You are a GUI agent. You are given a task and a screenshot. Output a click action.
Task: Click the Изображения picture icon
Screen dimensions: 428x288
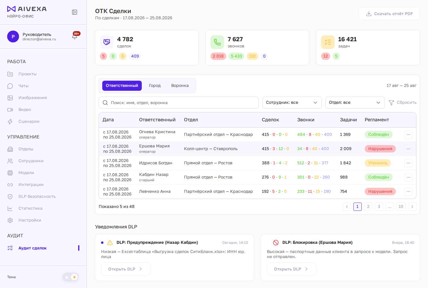tap(10, 98)
